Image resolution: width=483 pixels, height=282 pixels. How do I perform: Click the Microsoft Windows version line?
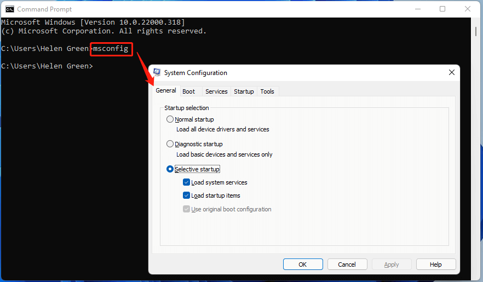coord(93,22)
